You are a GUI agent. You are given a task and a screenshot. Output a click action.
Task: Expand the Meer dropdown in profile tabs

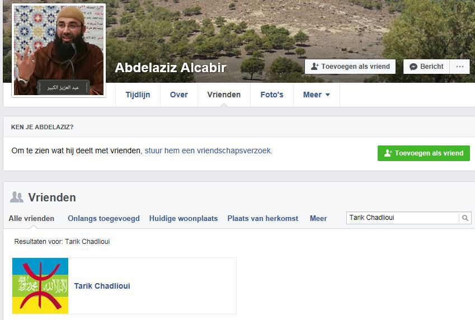[317, 95]
